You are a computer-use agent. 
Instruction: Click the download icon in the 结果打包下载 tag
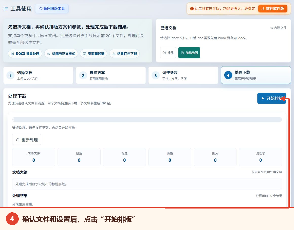point(114,54)
